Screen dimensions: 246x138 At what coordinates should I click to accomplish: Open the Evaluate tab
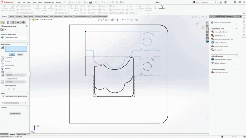coord(45,16)
